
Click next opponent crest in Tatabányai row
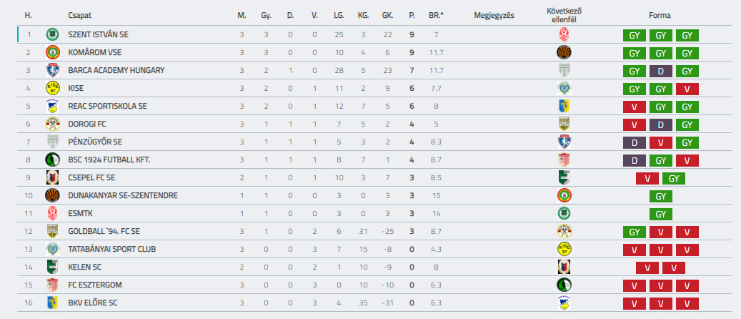564,249
